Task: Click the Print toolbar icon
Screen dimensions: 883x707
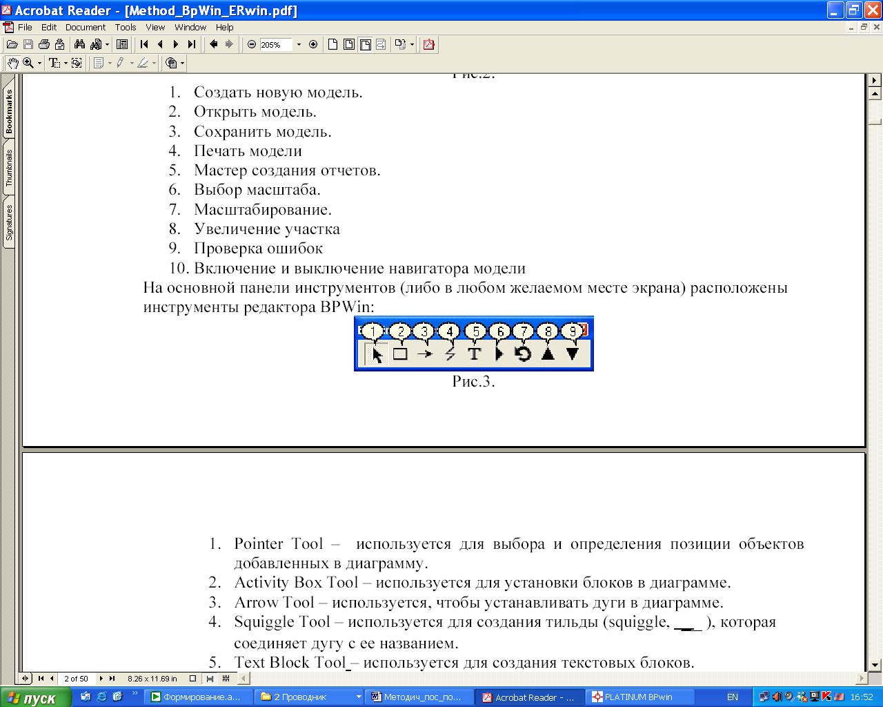Action: [x=44, y=45]
